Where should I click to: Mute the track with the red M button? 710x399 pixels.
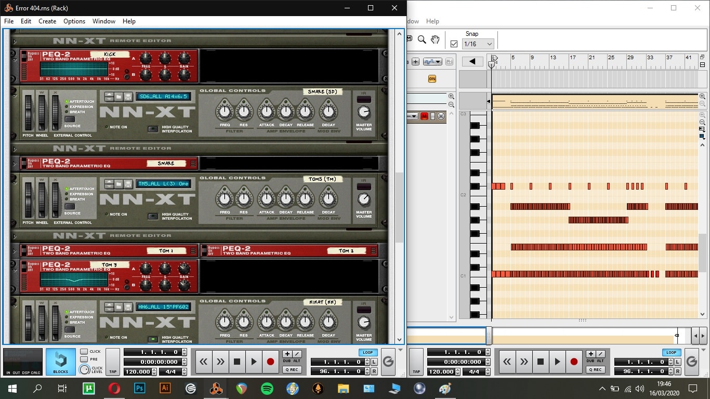coord(424,116)
